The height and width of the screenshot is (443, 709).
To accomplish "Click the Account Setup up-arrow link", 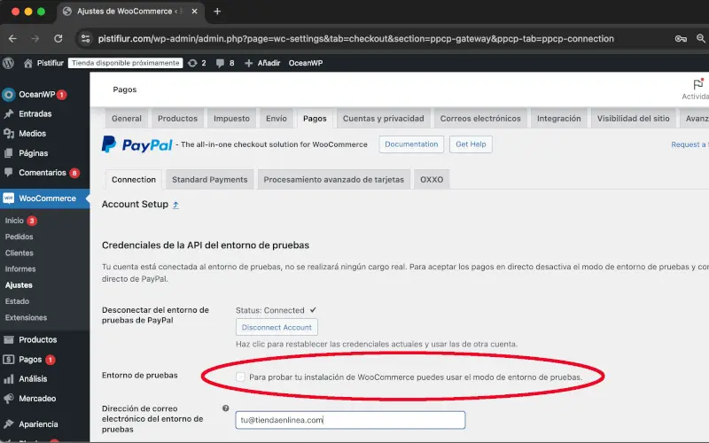I will pyautogui.click(x=175, y=205).
